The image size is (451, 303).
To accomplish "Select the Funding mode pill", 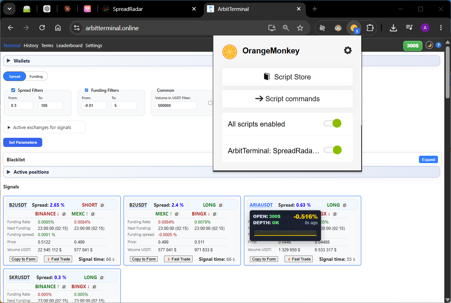I will (36, 76).
